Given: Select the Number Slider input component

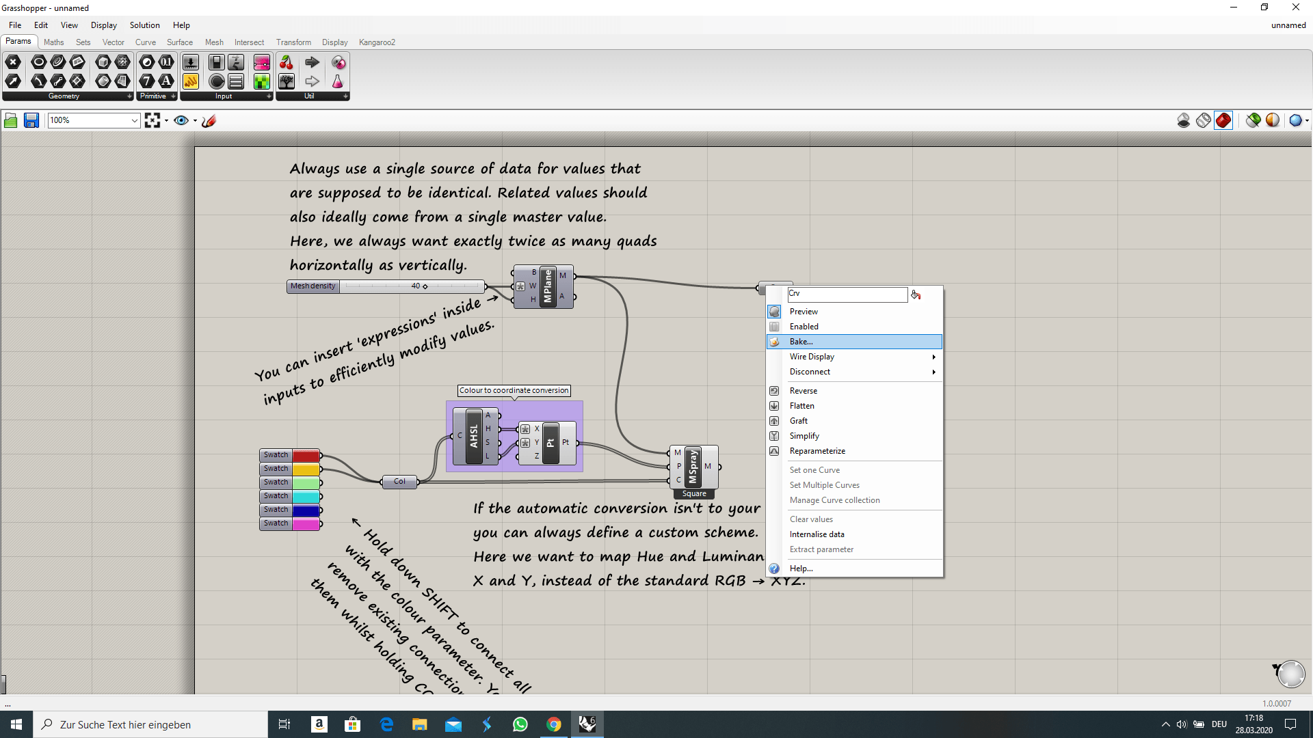Looking at the screenshot, I should click(x=191, y=62).
